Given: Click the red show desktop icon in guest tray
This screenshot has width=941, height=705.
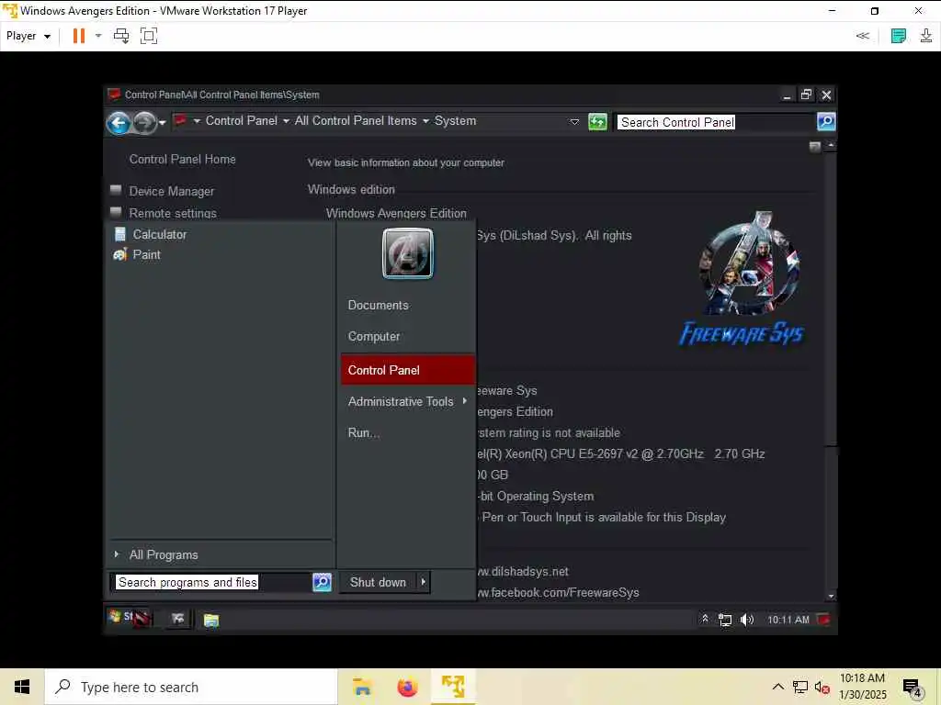Looking at the screenshot, I should (x=824, y=620).
